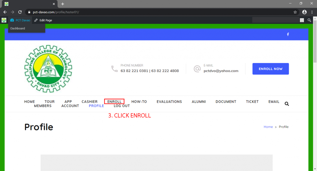Close the current browser tab
The image size is (317, 171).
pos(54,4)
